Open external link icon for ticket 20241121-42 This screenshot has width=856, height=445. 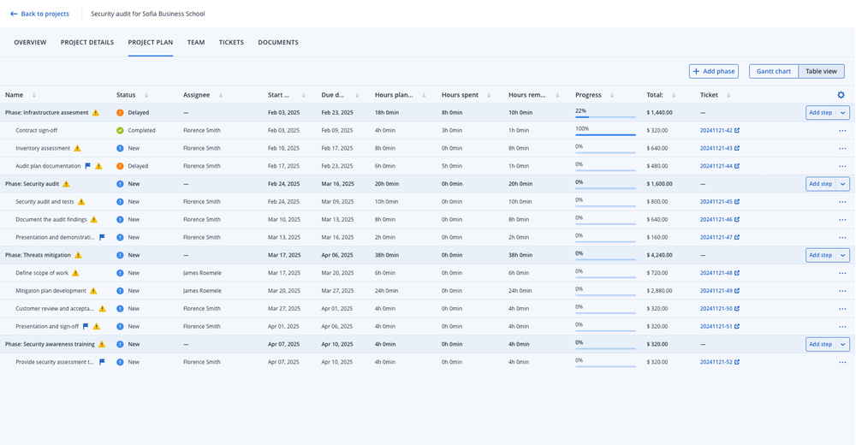(737, 130)
